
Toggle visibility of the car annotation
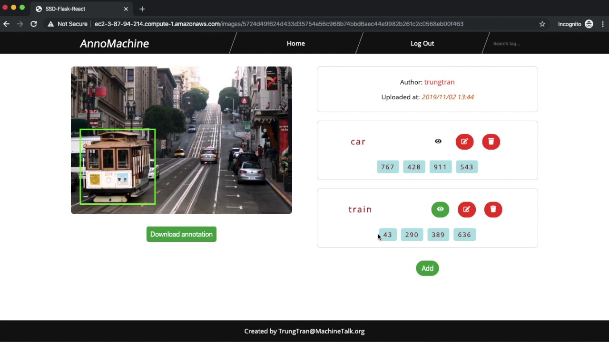coord(438,142)
